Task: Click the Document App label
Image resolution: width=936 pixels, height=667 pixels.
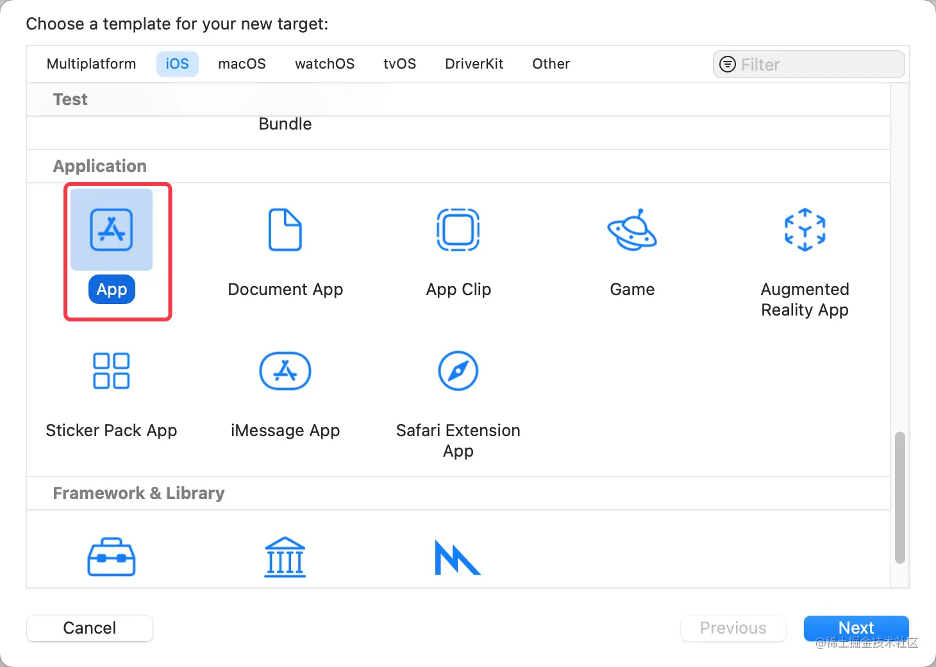Action: [x=285, y=289]
